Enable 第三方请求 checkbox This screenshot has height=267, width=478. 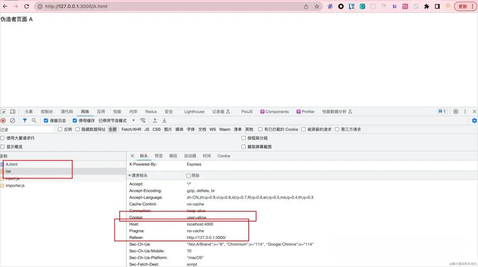coord(337,130)
